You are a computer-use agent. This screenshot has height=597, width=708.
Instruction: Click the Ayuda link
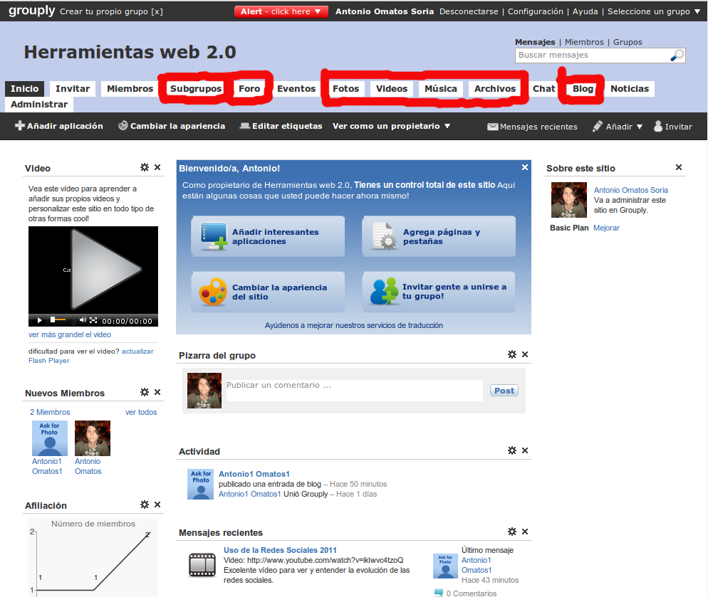tap(585, 11)
